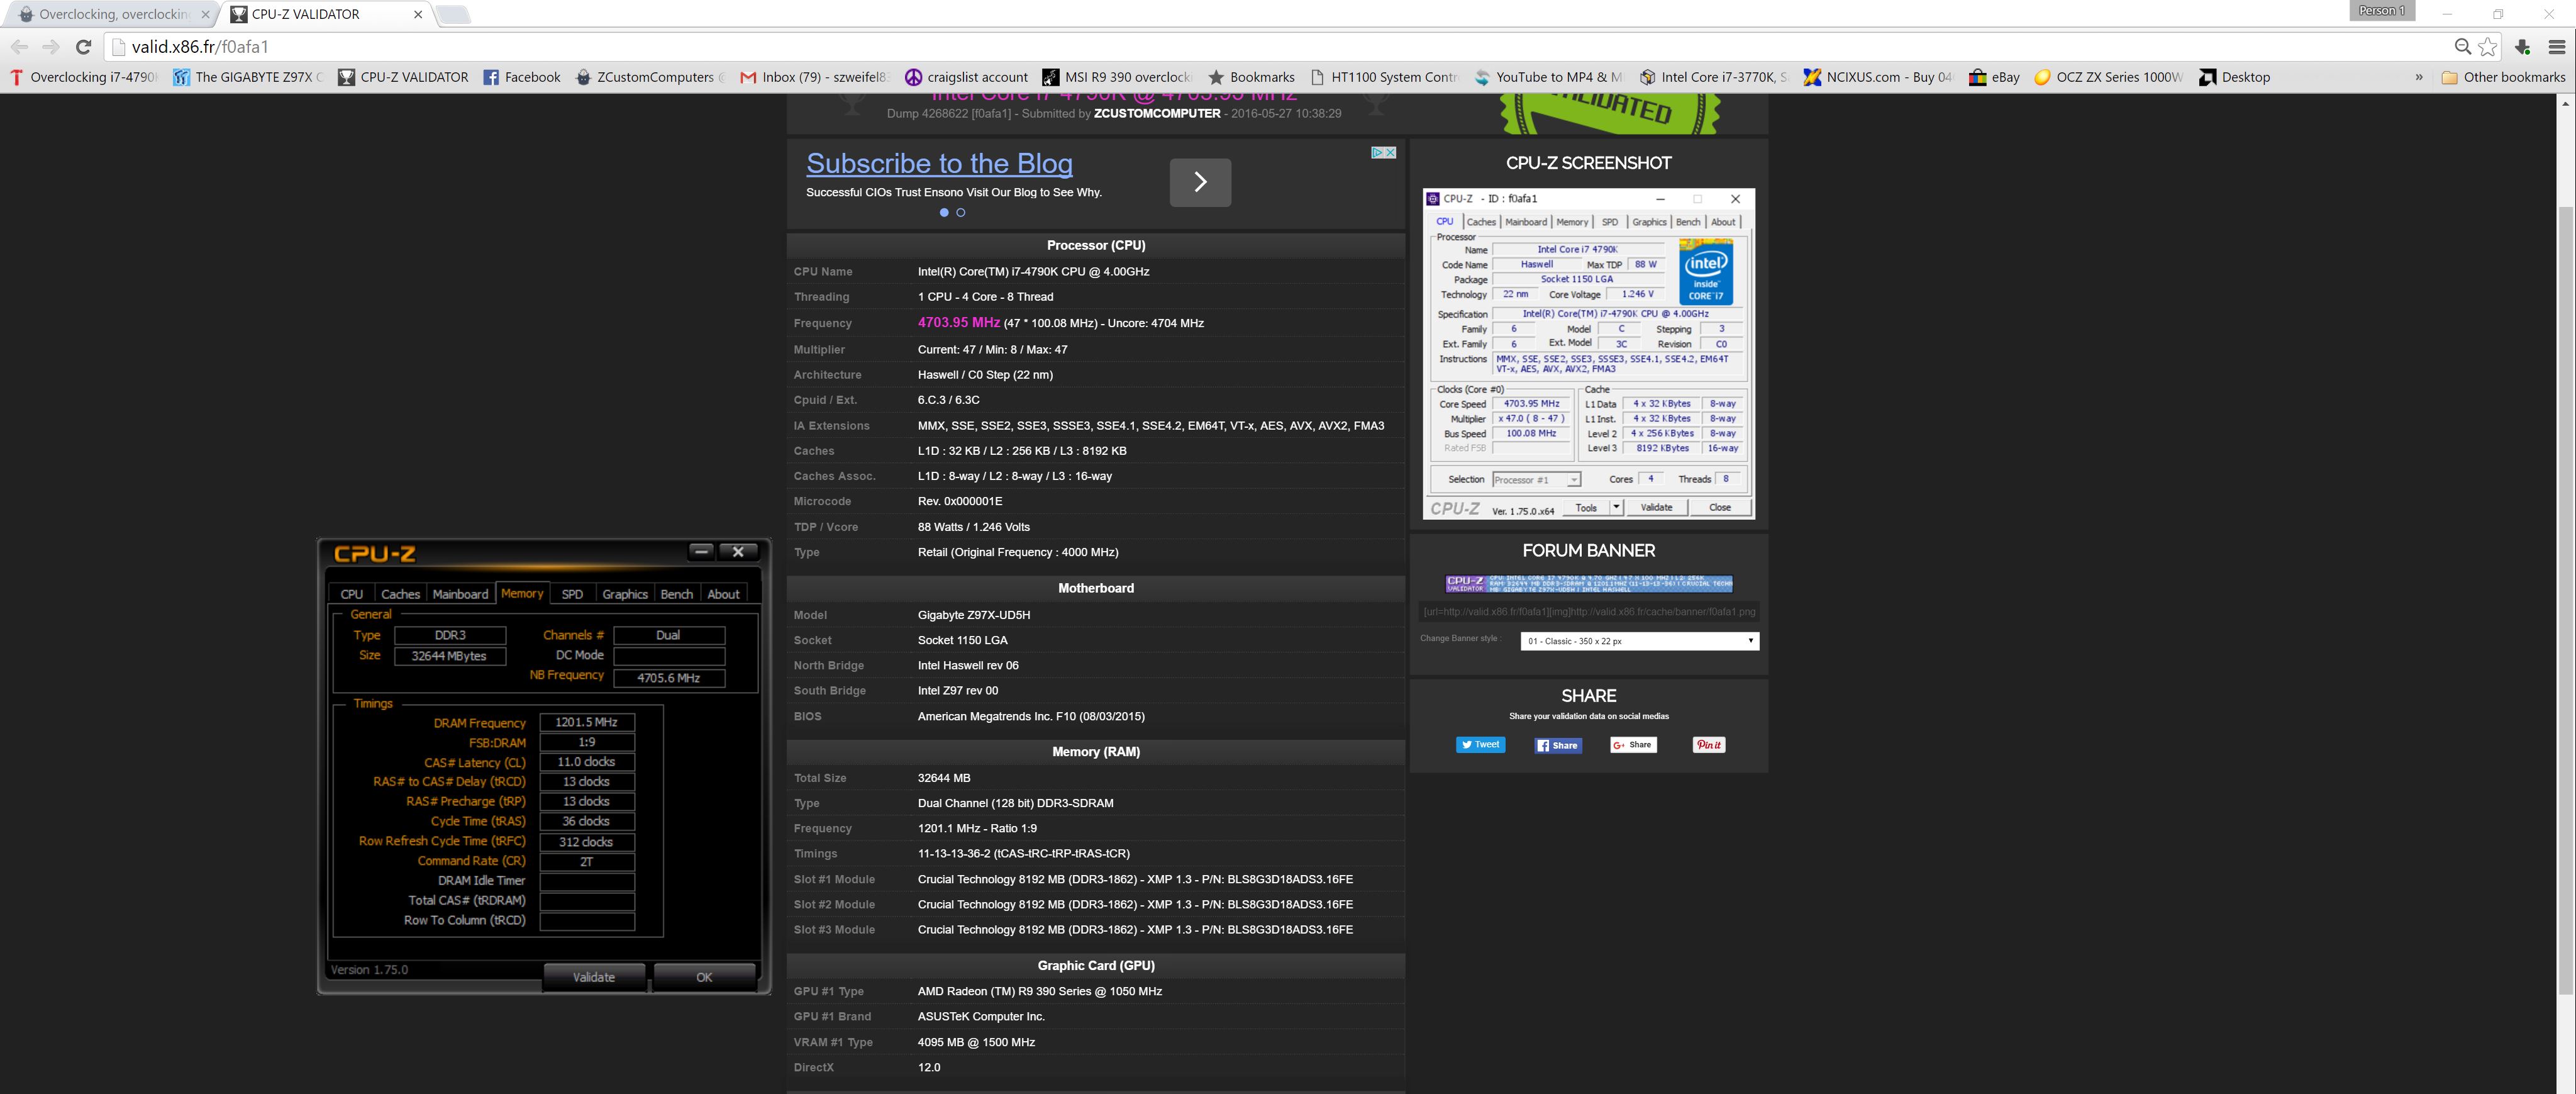Open the Caches tab in CPU-Z window

point(400,594)
